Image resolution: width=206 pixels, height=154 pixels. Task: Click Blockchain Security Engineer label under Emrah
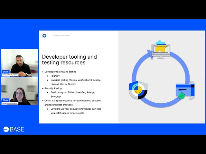point(10,75)
